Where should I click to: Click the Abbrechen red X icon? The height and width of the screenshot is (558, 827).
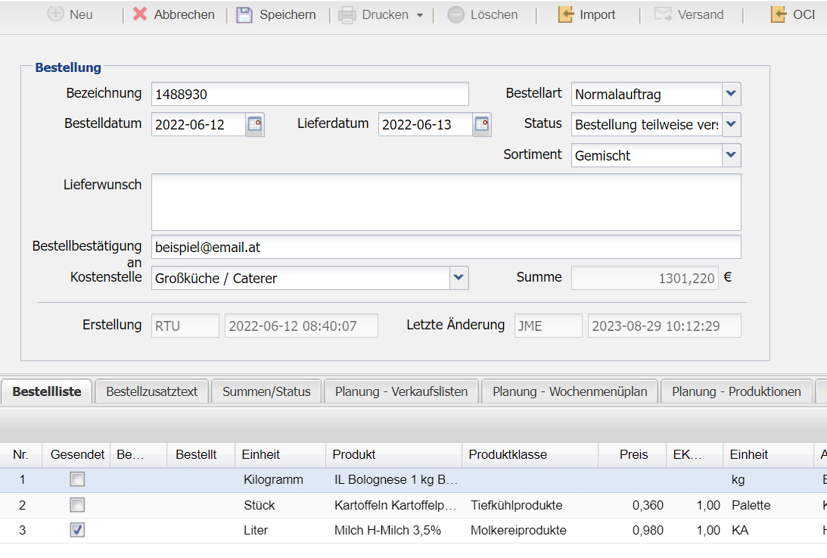tap(140, 14)
